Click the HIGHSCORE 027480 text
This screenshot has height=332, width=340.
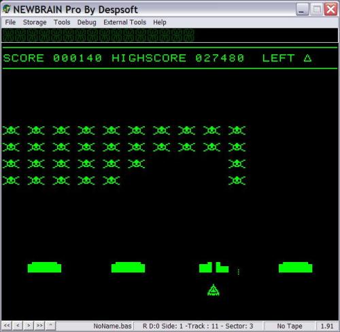point(178,58)
